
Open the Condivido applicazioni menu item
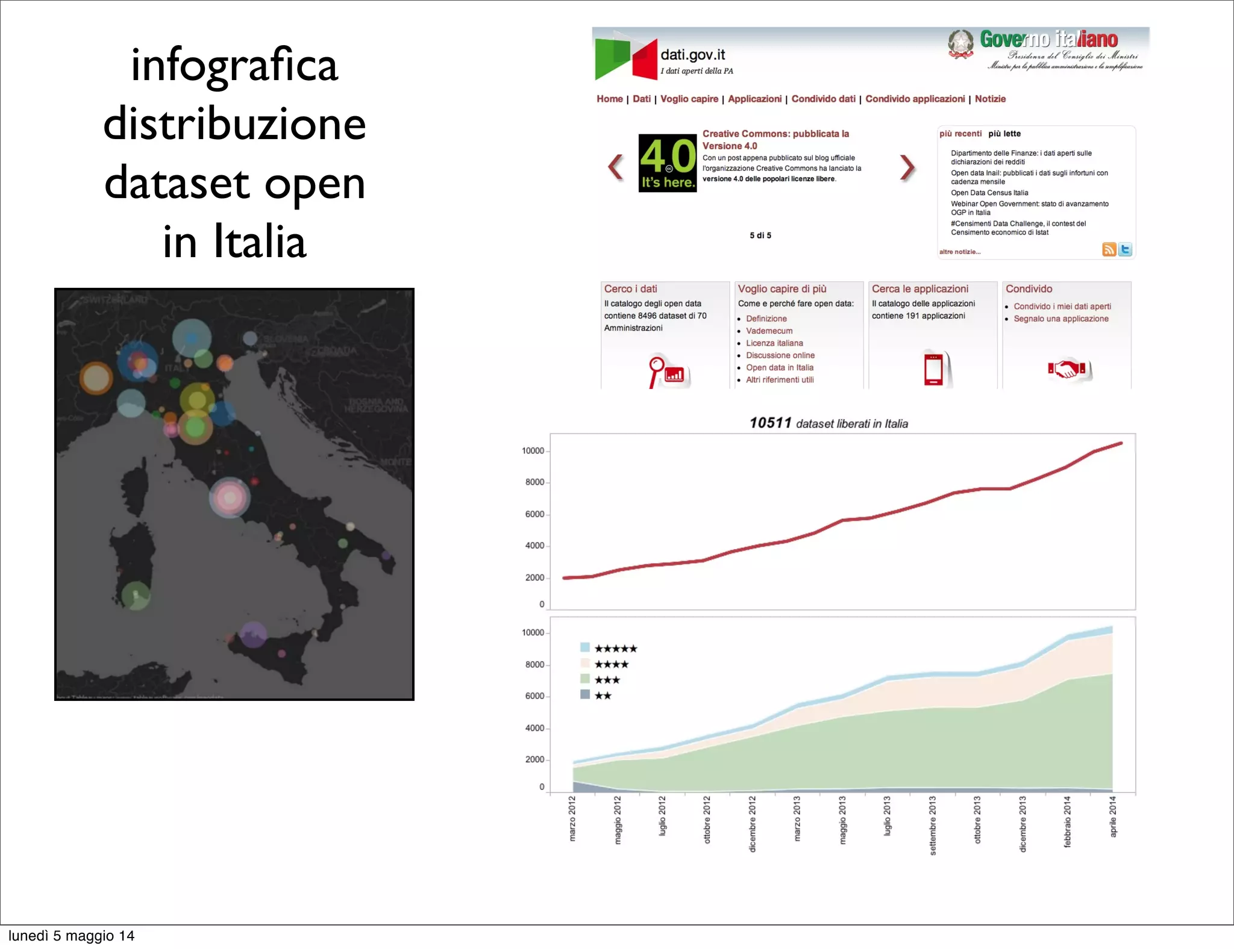[x=915, y=99]
